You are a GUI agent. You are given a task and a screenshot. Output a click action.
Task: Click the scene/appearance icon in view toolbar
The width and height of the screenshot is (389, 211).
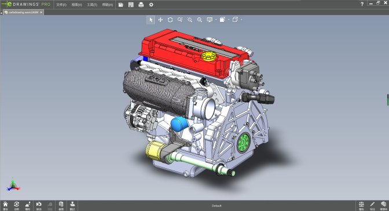[x=222, y=20]
